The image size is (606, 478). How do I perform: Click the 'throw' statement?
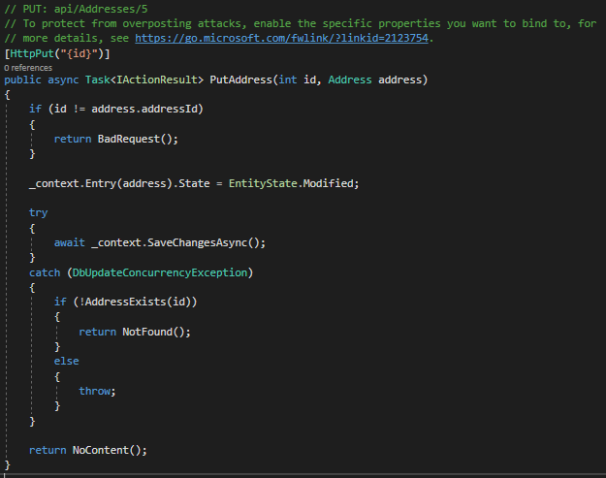click(95, 391)
